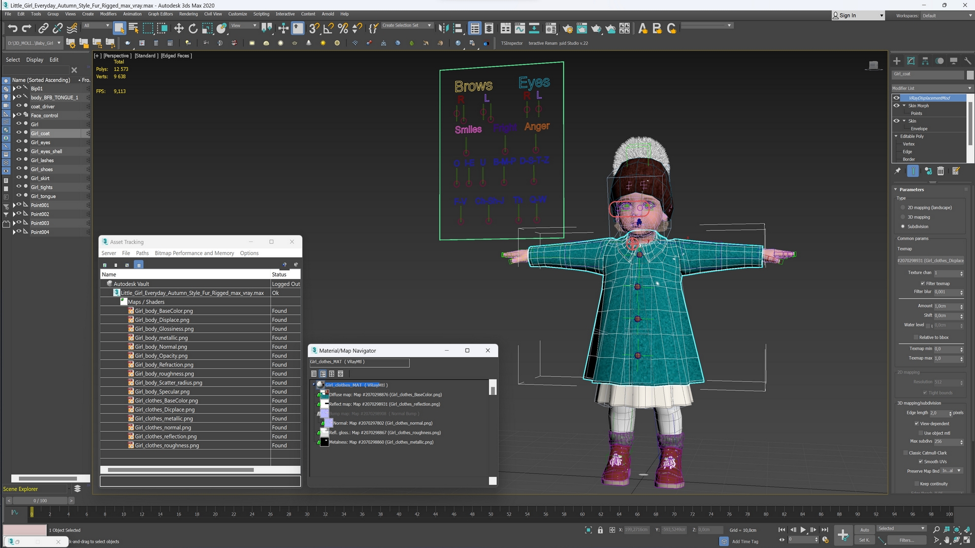Click the Filters... button
The height and width of the screenshot is (548, 975).
point(906,540)
